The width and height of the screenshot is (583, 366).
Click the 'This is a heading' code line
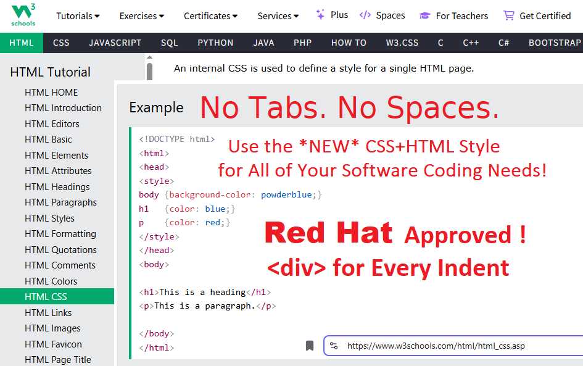pos(205,293)
